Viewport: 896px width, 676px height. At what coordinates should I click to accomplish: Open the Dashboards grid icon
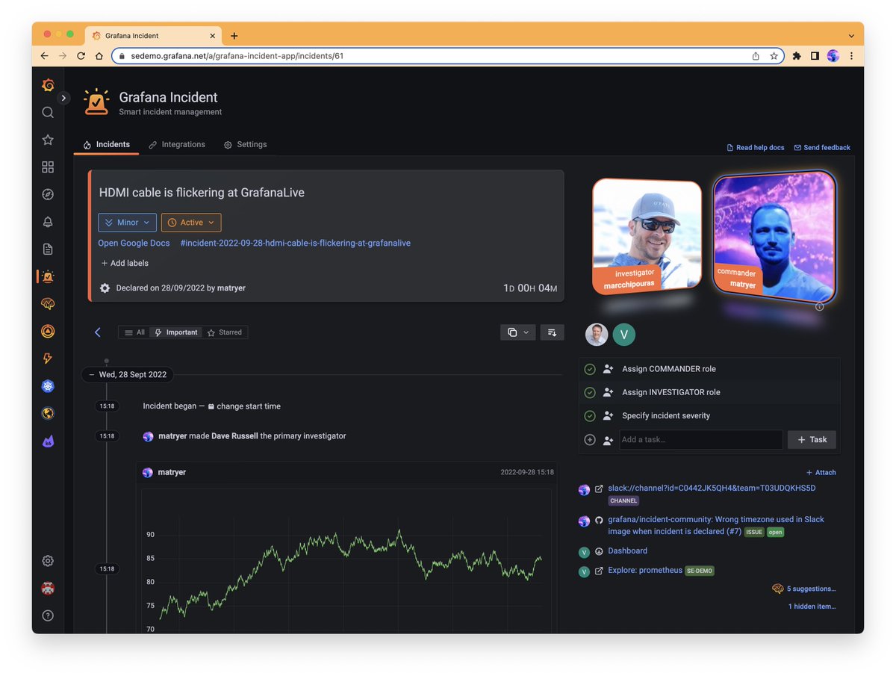[48, 167]
